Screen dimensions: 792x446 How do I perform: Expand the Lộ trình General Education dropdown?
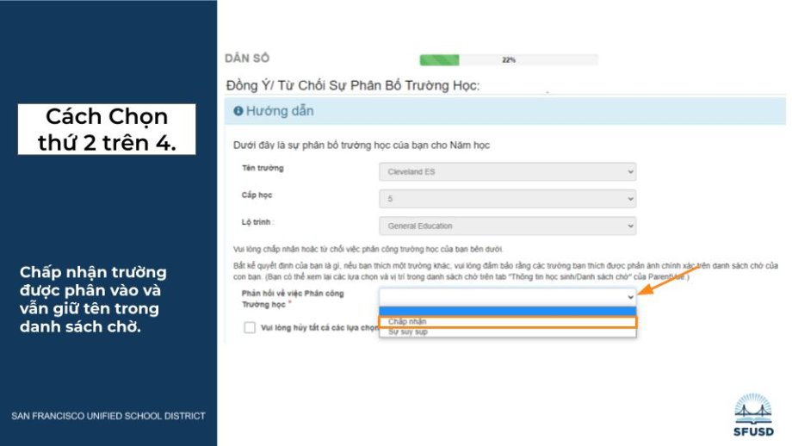pos(507,226)
